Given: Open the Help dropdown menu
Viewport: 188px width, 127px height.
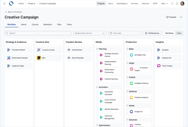Looking at the screenshot, I should 164,4.
